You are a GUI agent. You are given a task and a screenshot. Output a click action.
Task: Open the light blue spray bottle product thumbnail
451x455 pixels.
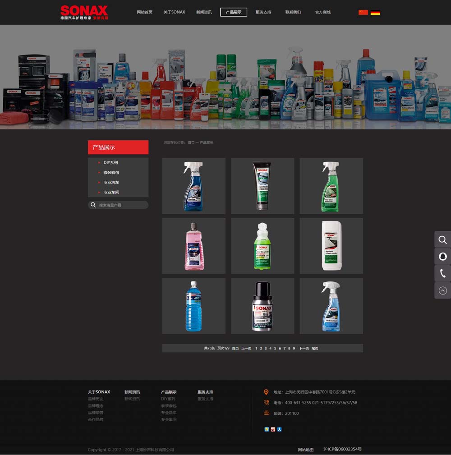tap(331, 306)
